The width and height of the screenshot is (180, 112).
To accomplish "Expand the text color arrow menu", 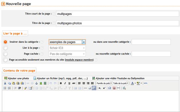I will click(x=135, y=83).
